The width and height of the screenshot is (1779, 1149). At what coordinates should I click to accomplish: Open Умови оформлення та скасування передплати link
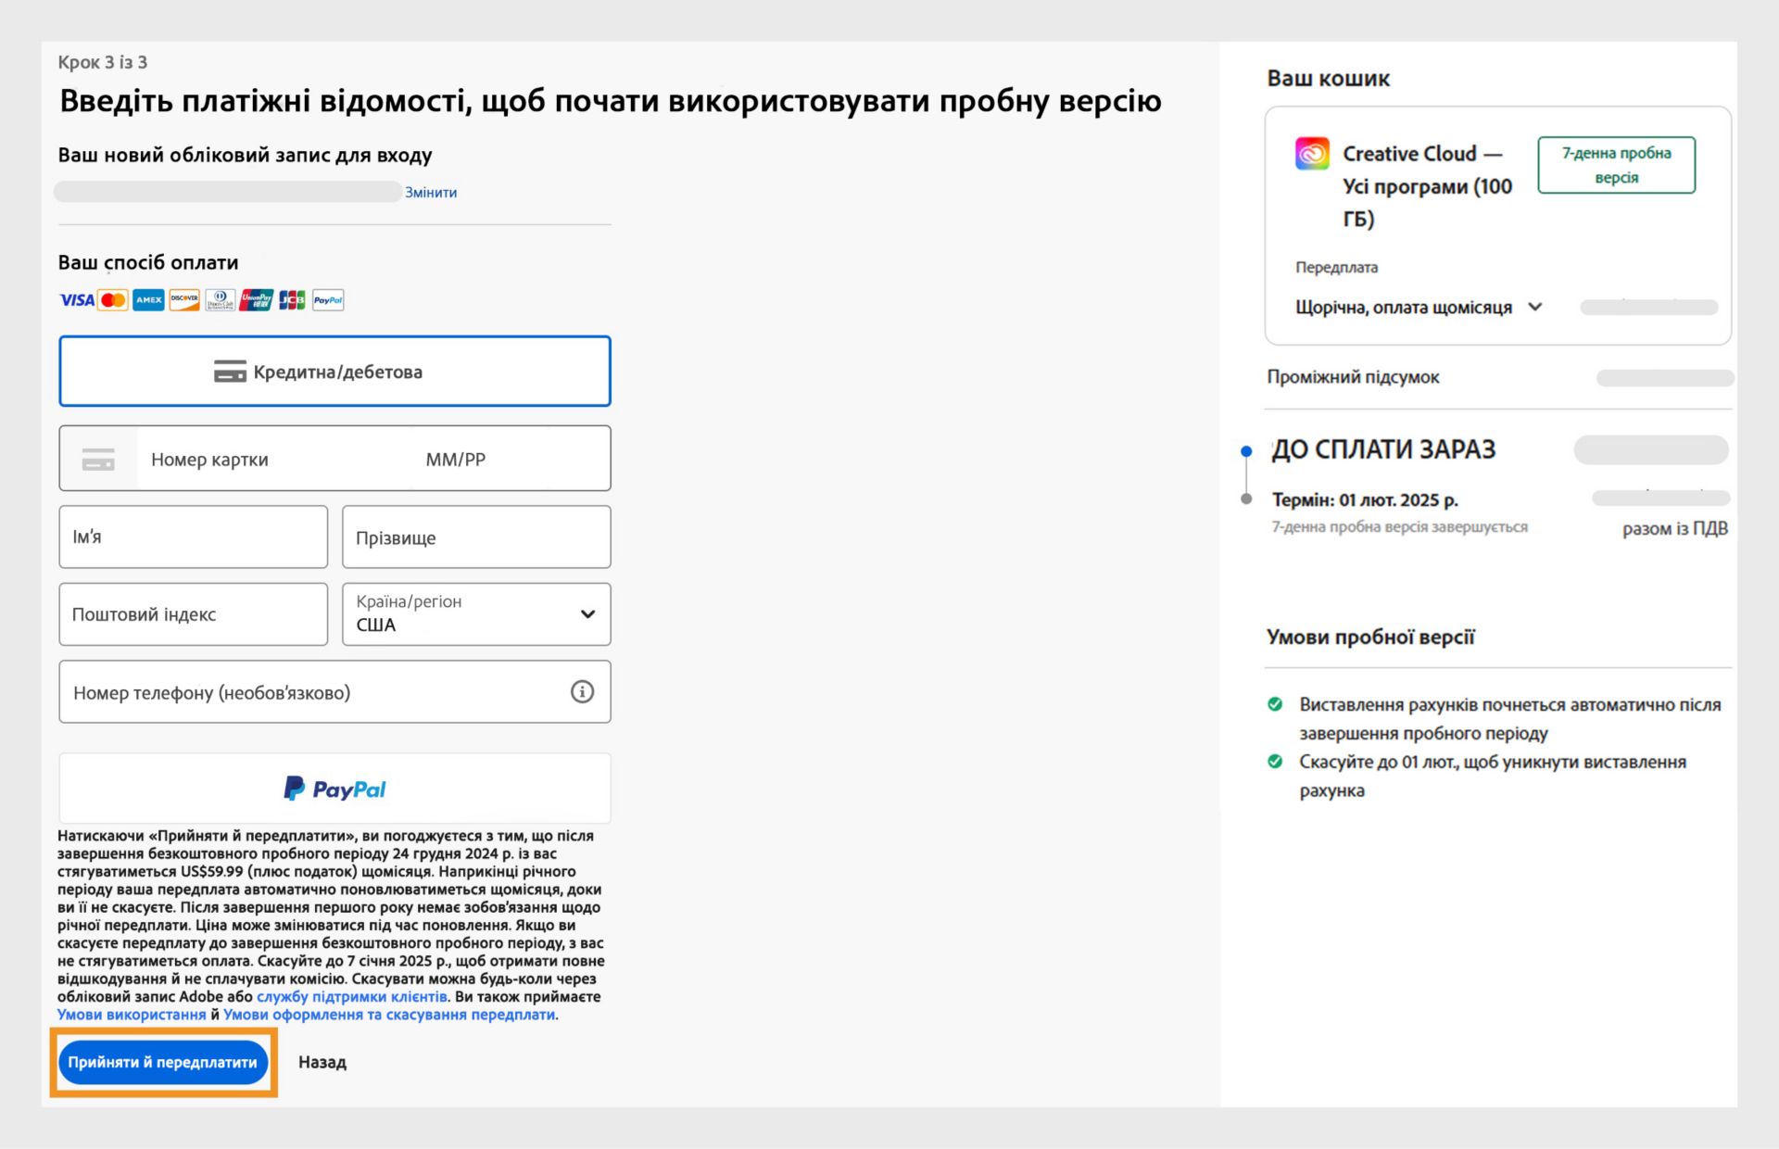389,1015
